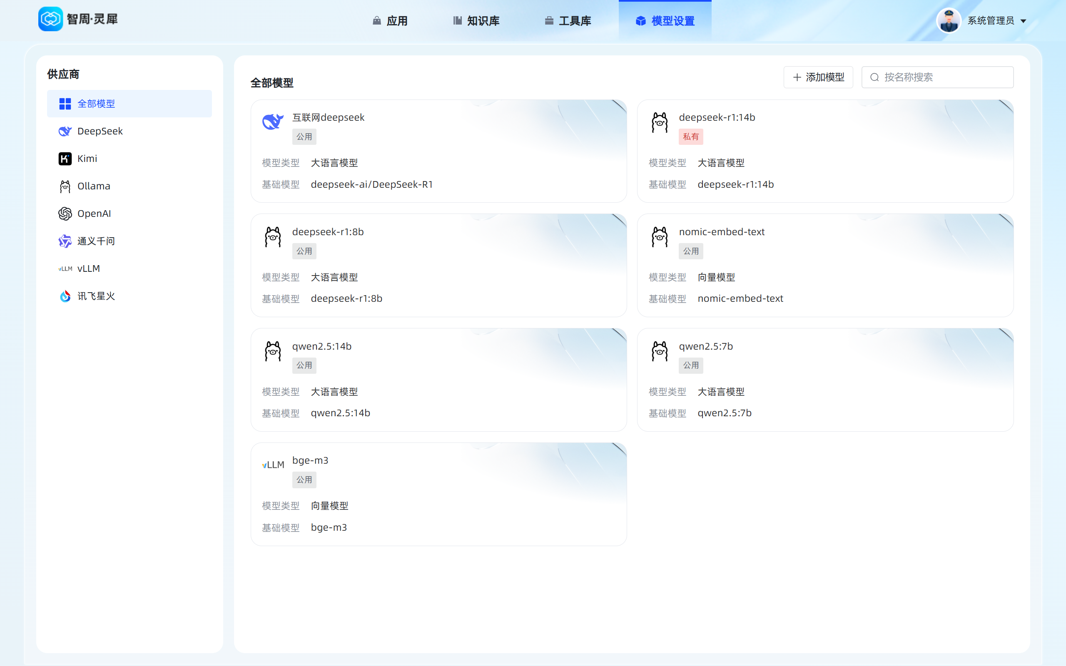Filter by 通义千问 supplier
Viewport: 1066px width, 666px height.
[x=130, y=241]
